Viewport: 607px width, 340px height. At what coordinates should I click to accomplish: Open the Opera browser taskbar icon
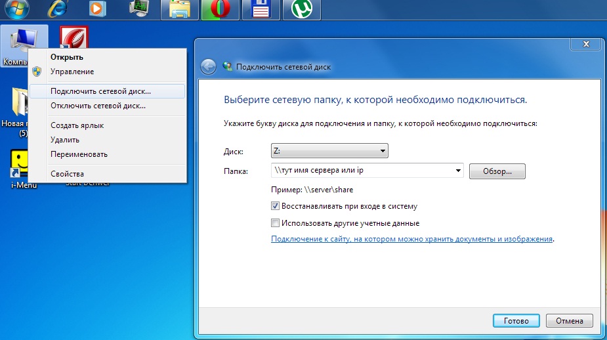pyautogui.click(x=220, y=10)
